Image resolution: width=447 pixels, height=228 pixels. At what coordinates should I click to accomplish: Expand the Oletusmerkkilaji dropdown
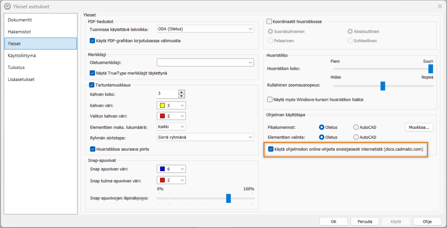tap(205, 62)
